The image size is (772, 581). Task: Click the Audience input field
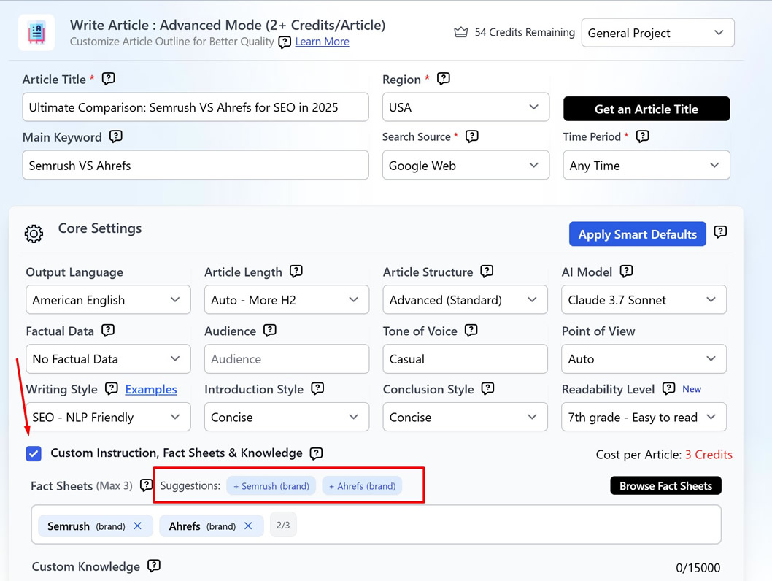287,359
